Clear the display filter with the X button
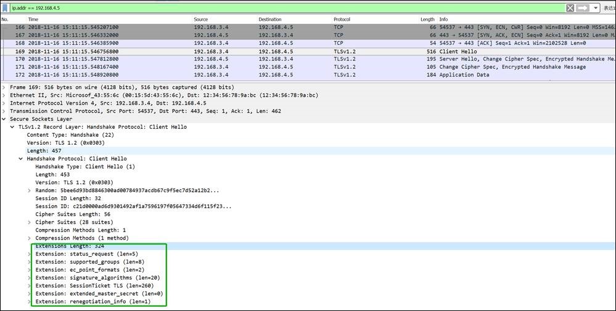616x311 pixels. click(x=570, y=8)
